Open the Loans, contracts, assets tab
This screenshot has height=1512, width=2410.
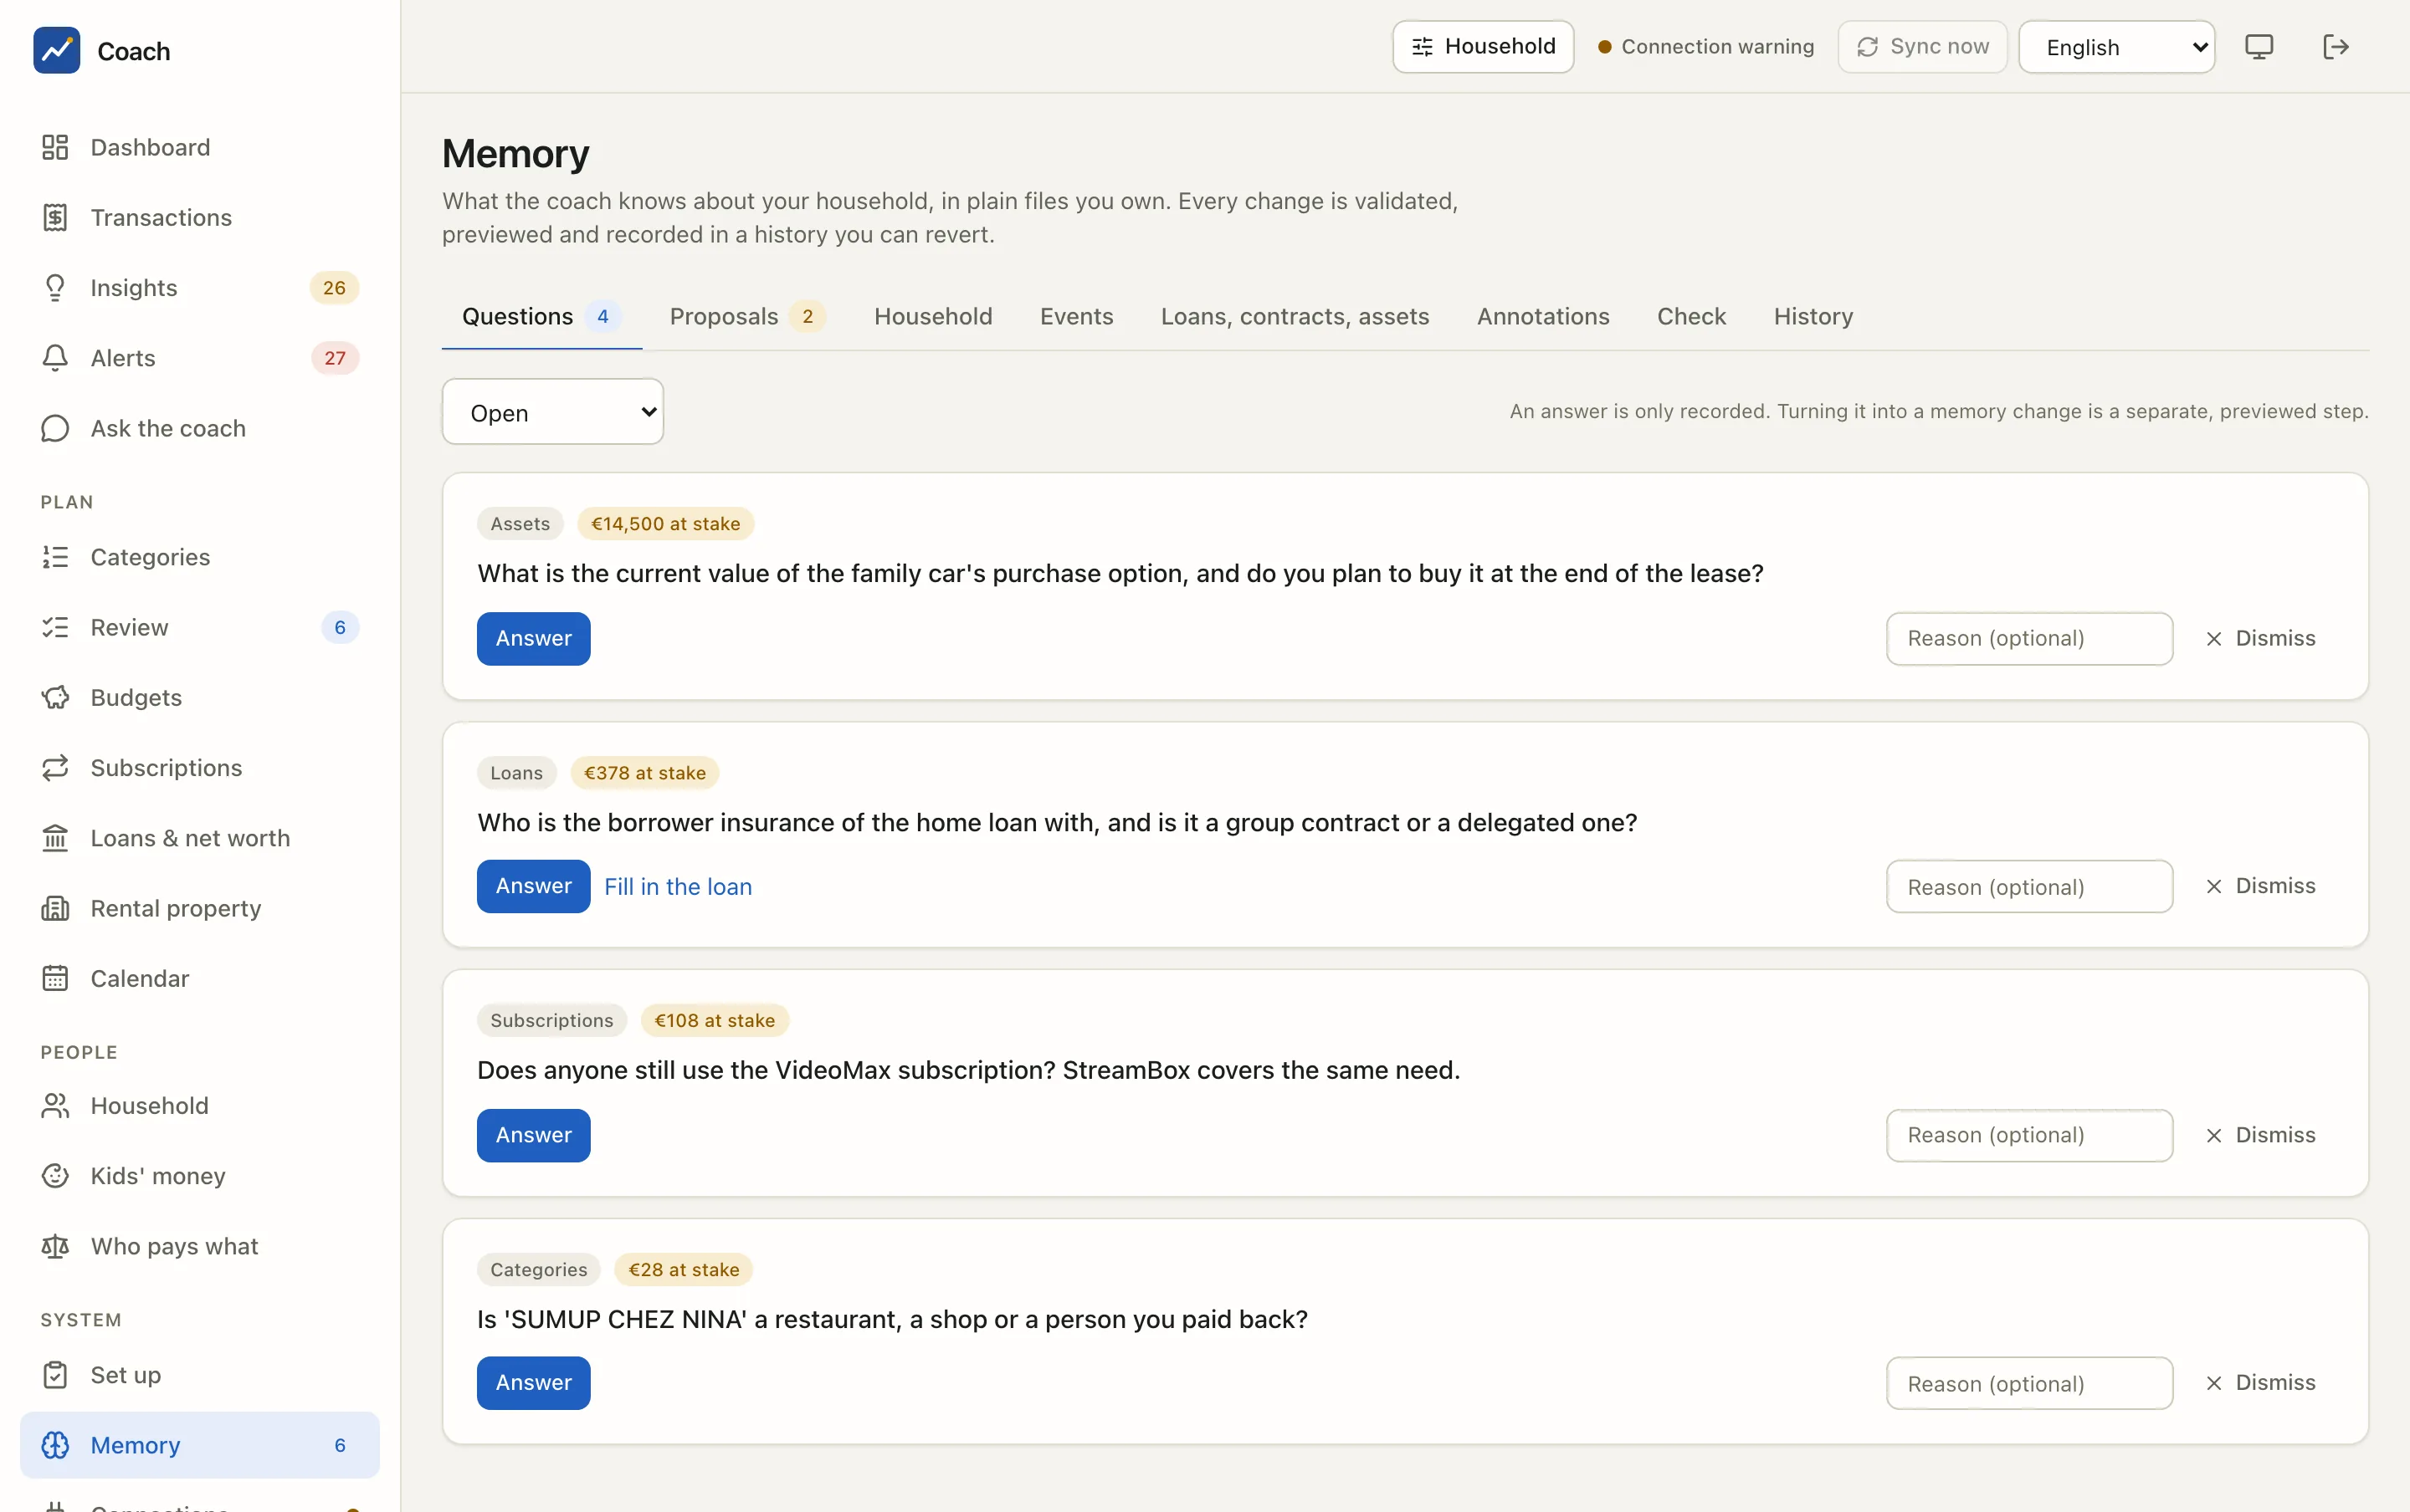click(x=1295, y=316)
